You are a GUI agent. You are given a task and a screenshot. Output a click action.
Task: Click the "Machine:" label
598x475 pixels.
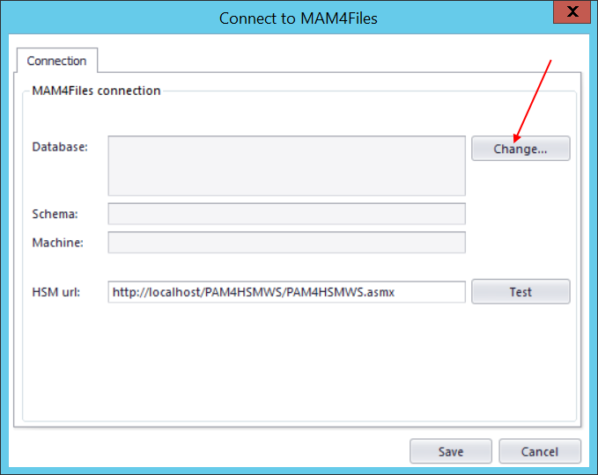pos(58,242)
